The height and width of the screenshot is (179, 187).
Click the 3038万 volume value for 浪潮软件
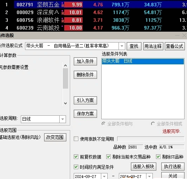click(x=121, y=20)
